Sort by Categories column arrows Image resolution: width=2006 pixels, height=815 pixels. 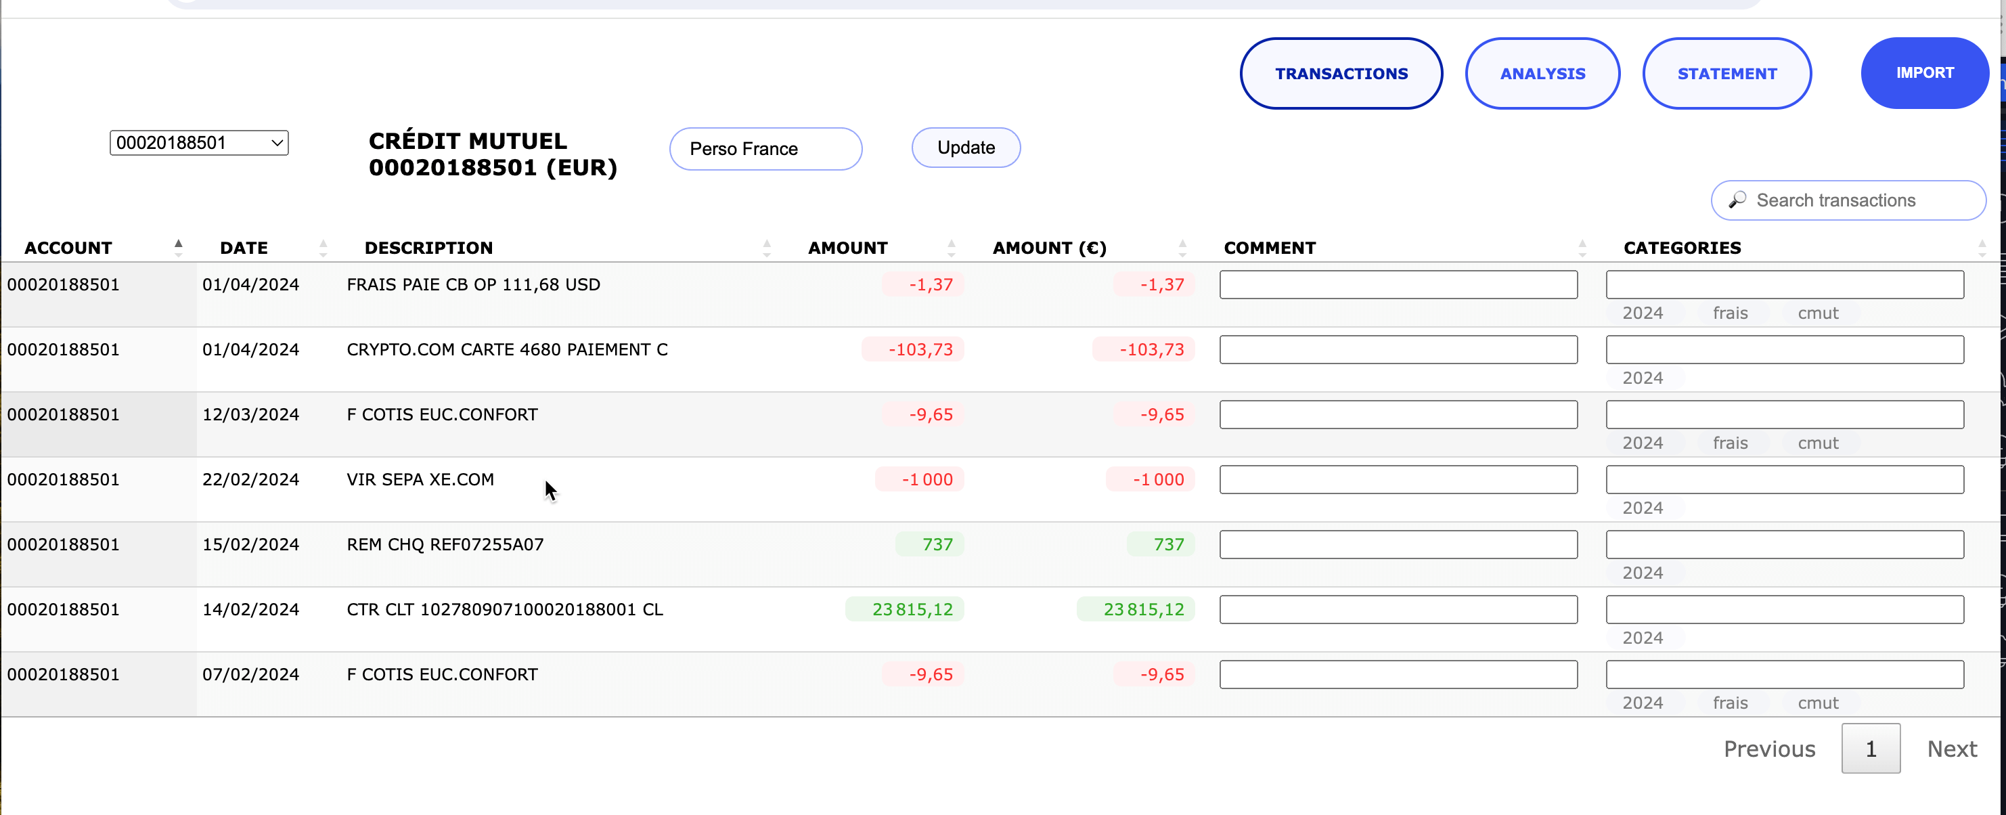click(1981, 248)
